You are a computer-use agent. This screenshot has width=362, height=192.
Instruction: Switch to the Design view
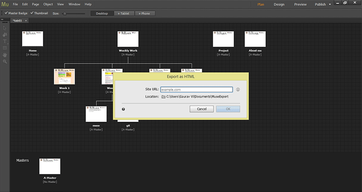pos(279,5)
